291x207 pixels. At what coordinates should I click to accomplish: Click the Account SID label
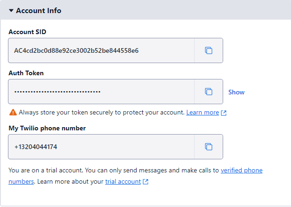coord(27,32)
